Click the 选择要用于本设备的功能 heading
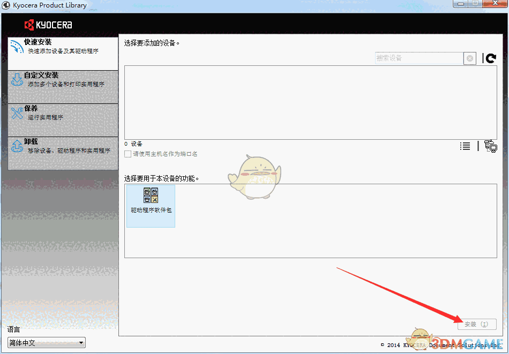509x354 pixels. click(x=161, y=178)
